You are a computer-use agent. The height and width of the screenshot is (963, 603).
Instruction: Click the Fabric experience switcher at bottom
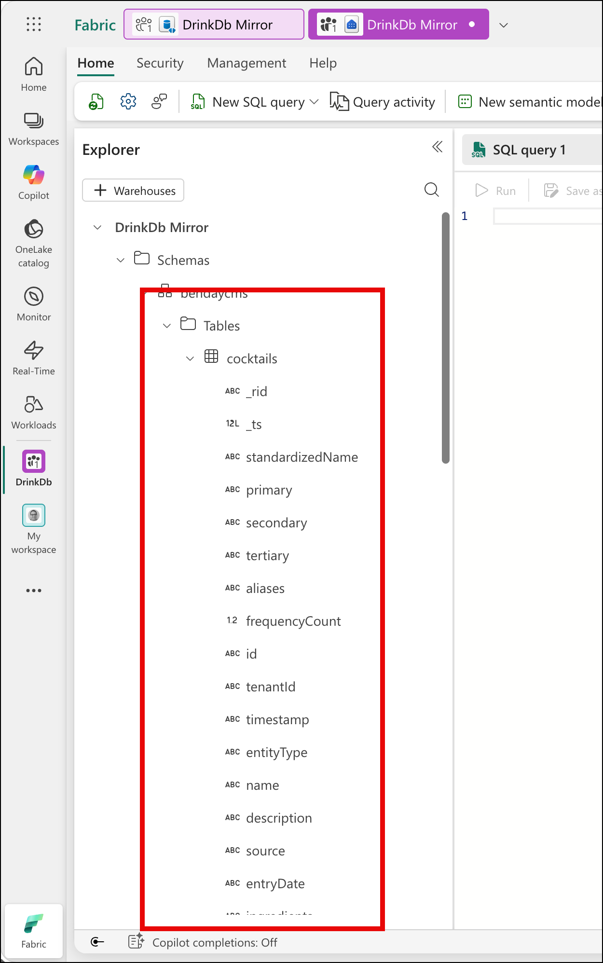point(34,931)
